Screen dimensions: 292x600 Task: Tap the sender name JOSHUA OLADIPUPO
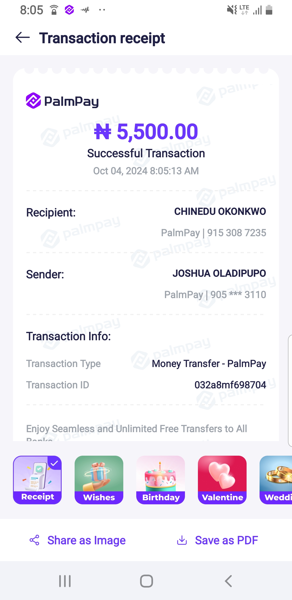click(219, 274)
